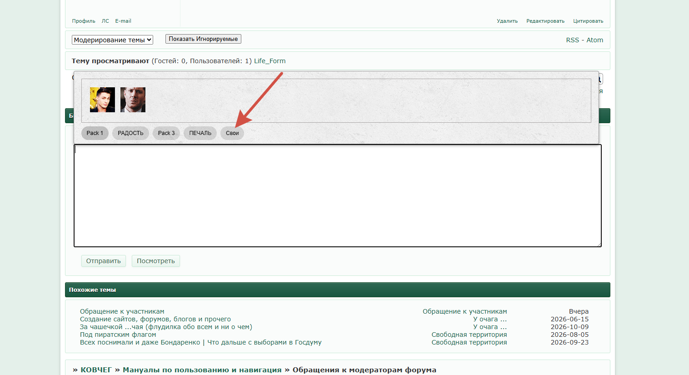This screenshot has width=689, height=375.
Task: Open the Pack 1 smiley tab
Action: click(x=95, y=133)
